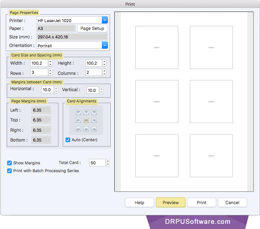
Task: Open the Printer dropdown
Action: 105,20
